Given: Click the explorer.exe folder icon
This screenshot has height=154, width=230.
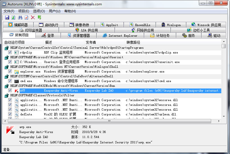Looking at the screenshot, I should [x=16, y=72].
